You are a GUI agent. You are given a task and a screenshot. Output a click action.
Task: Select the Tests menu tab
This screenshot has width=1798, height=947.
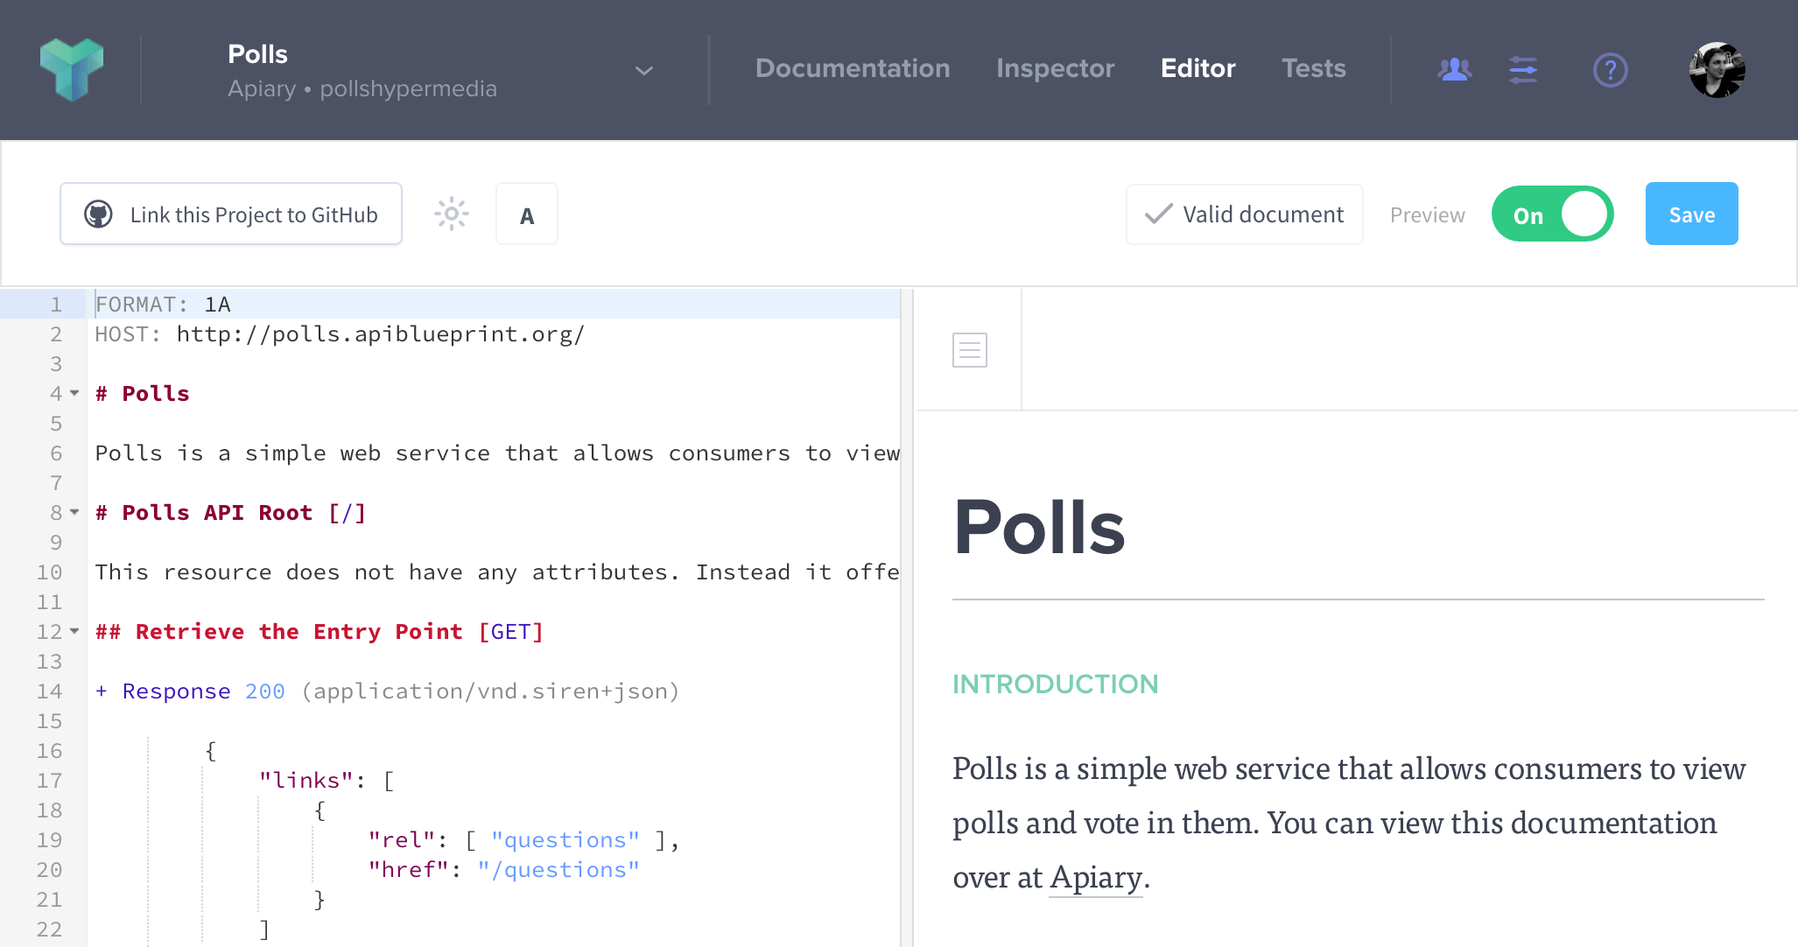(1314, 67)
